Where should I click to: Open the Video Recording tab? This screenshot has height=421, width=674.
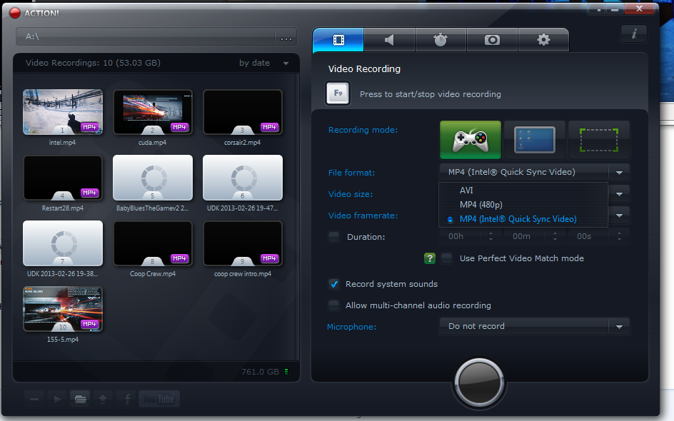338,40
